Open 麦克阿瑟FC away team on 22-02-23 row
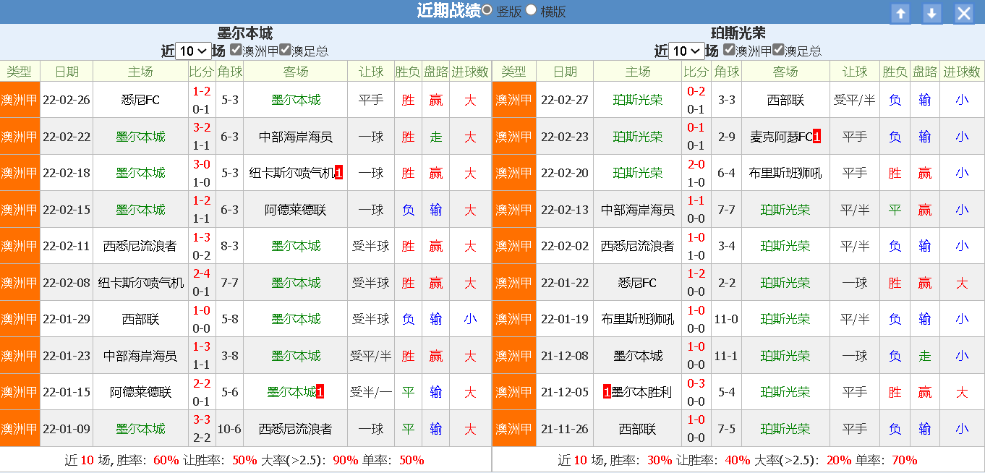Viewport: 985px width, 473px height. pyautogui.click(x=782, y=137)
